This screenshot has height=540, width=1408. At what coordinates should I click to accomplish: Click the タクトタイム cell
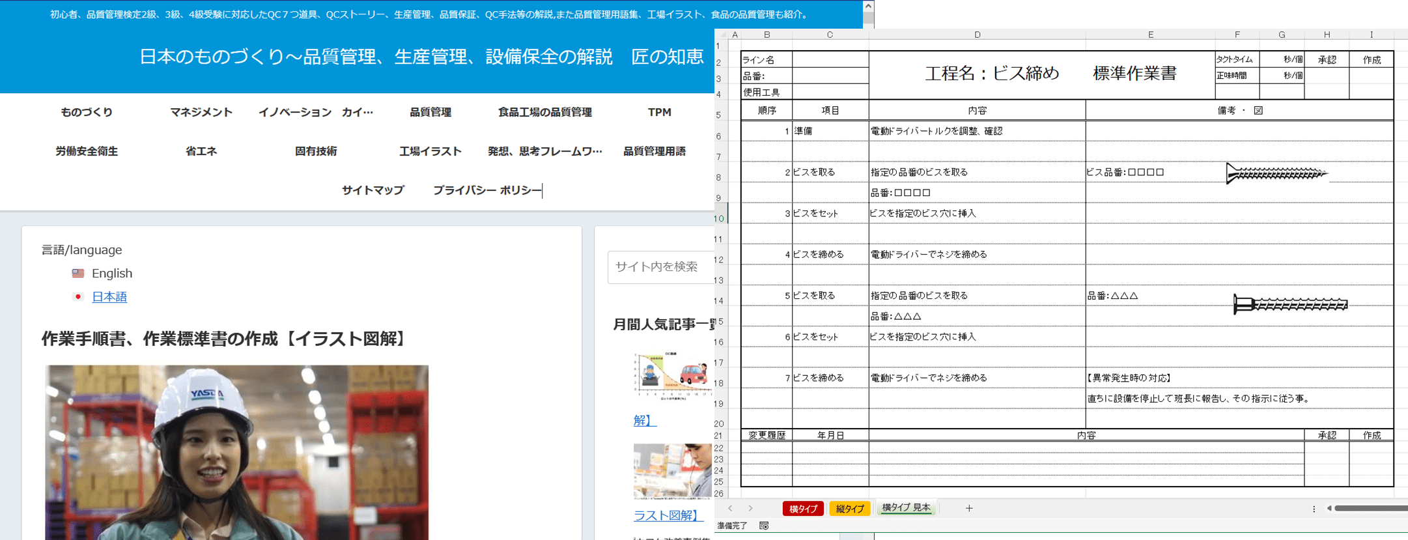[x=1237, y=59]
